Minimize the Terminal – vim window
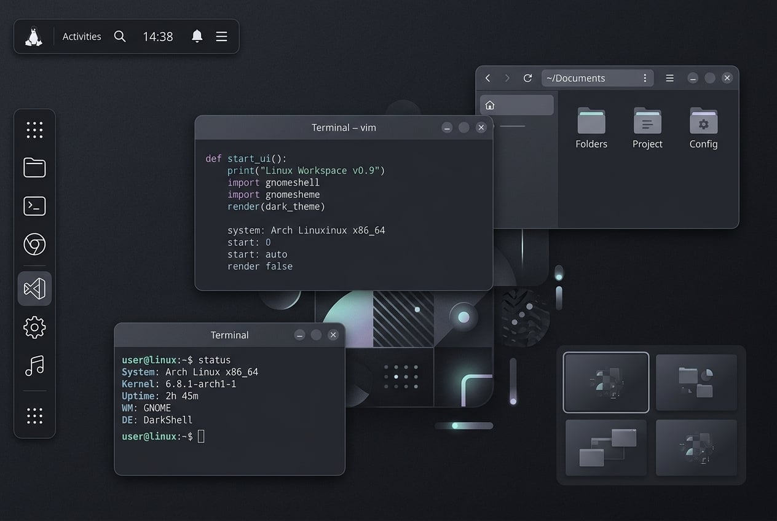Image resolution: width=777 pixels, height=521 pixels. click(x=447, y=127)
